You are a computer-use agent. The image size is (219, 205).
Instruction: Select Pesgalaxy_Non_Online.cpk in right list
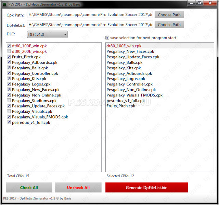tap(160, 90)
